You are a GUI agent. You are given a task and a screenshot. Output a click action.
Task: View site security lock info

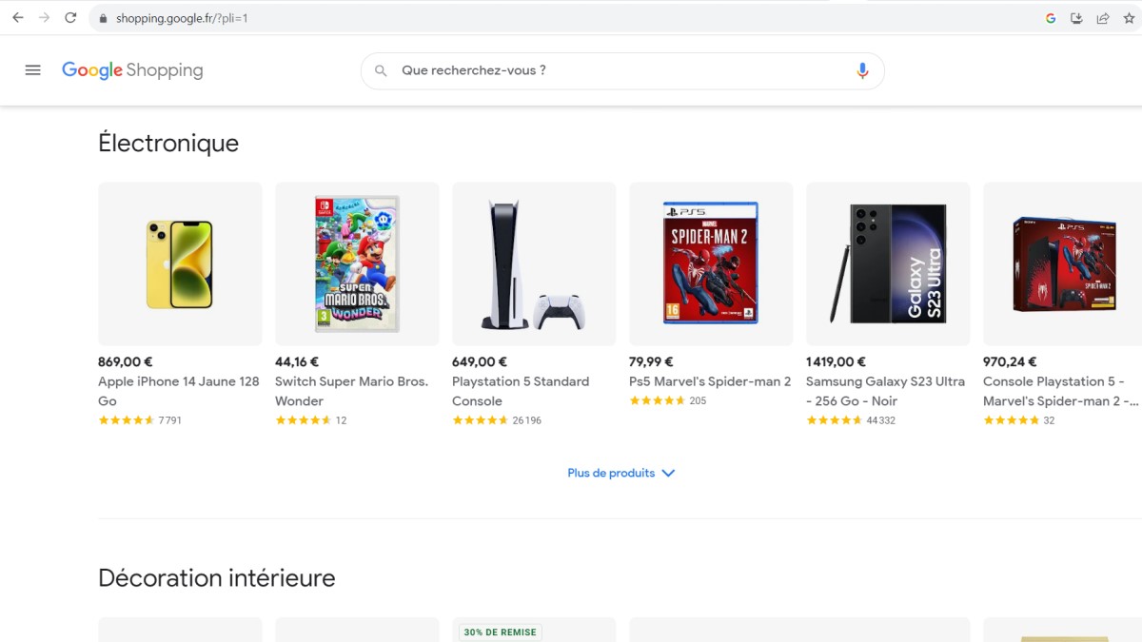click(x=103, y=18)
